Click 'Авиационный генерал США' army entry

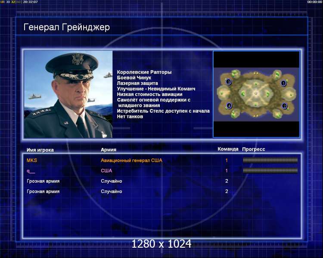tap(131, 160)
